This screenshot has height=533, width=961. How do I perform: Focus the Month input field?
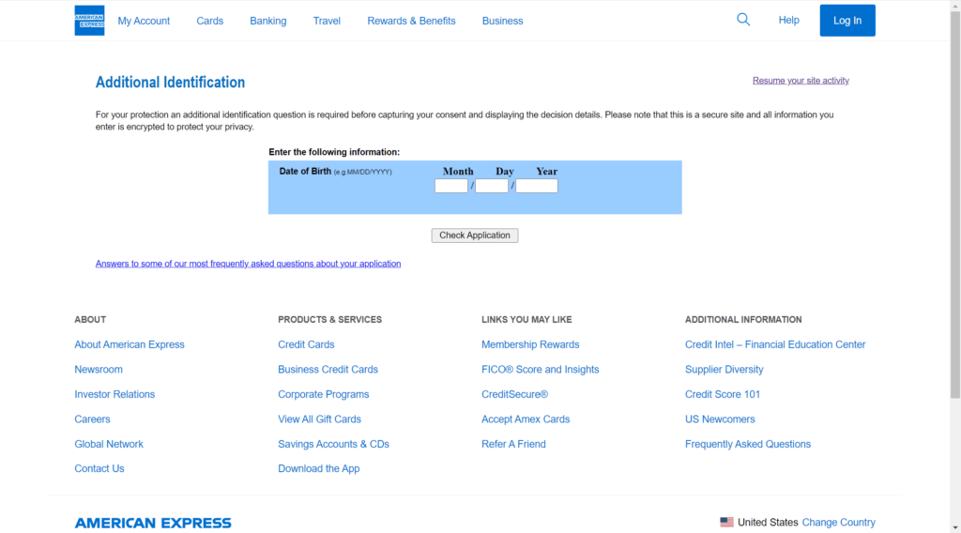coord(451,186)
